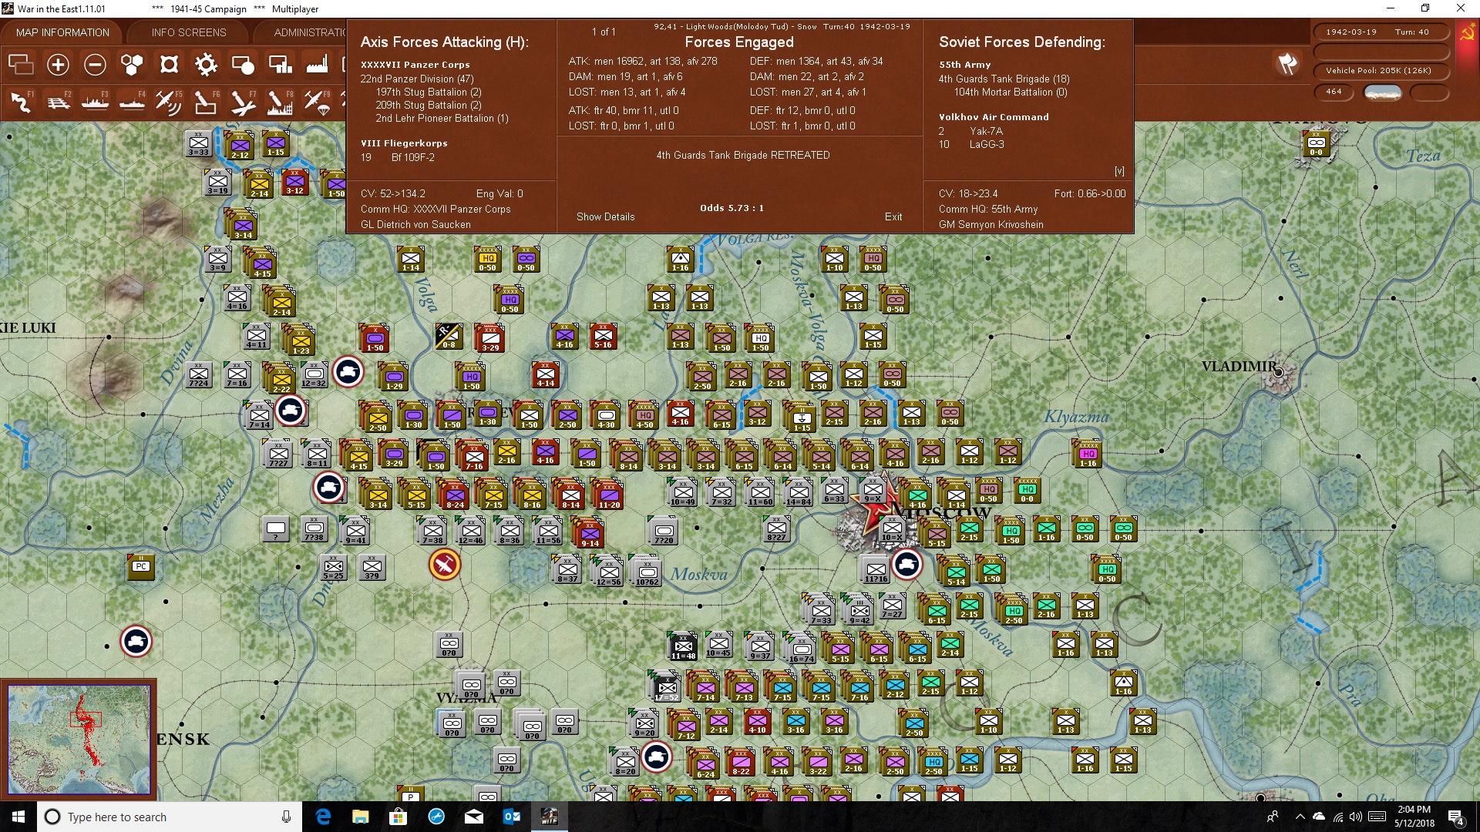The height and width of the screenshot is (832, 1480).
Task: Open Outlook from taskbar
Action: coord(512,817)
